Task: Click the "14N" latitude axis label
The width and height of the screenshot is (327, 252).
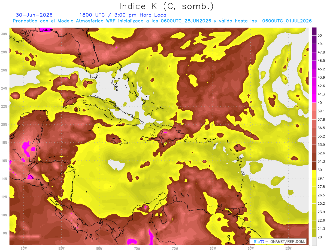Action: click(x=4, y=179)
